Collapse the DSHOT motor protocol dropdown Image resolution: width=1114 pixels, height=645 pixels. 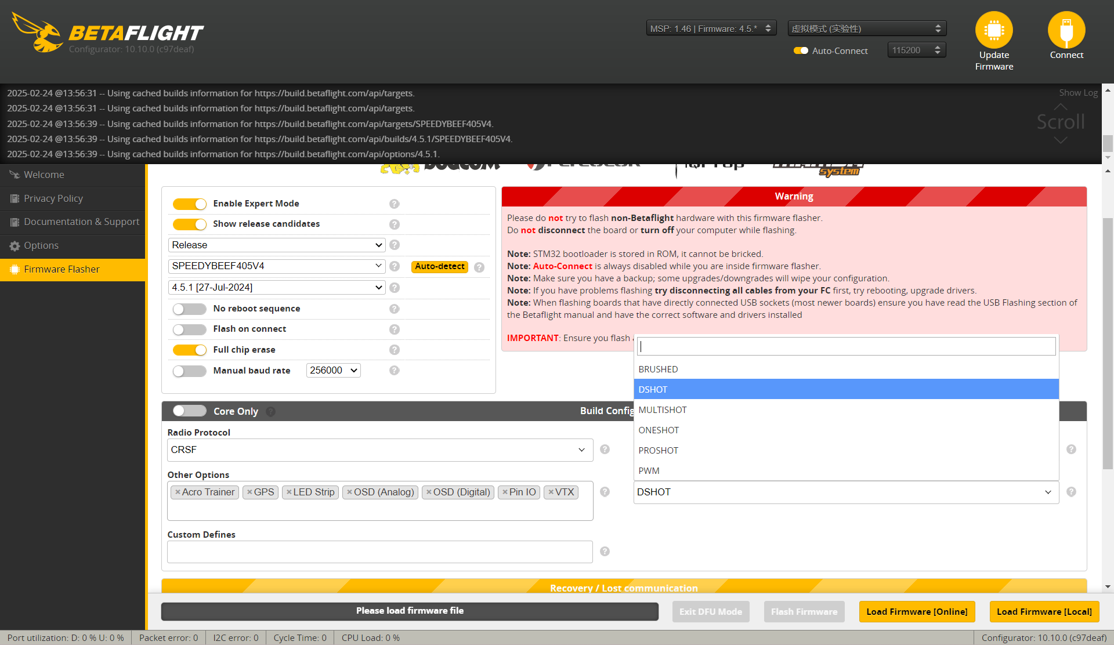tap(846, 492)
